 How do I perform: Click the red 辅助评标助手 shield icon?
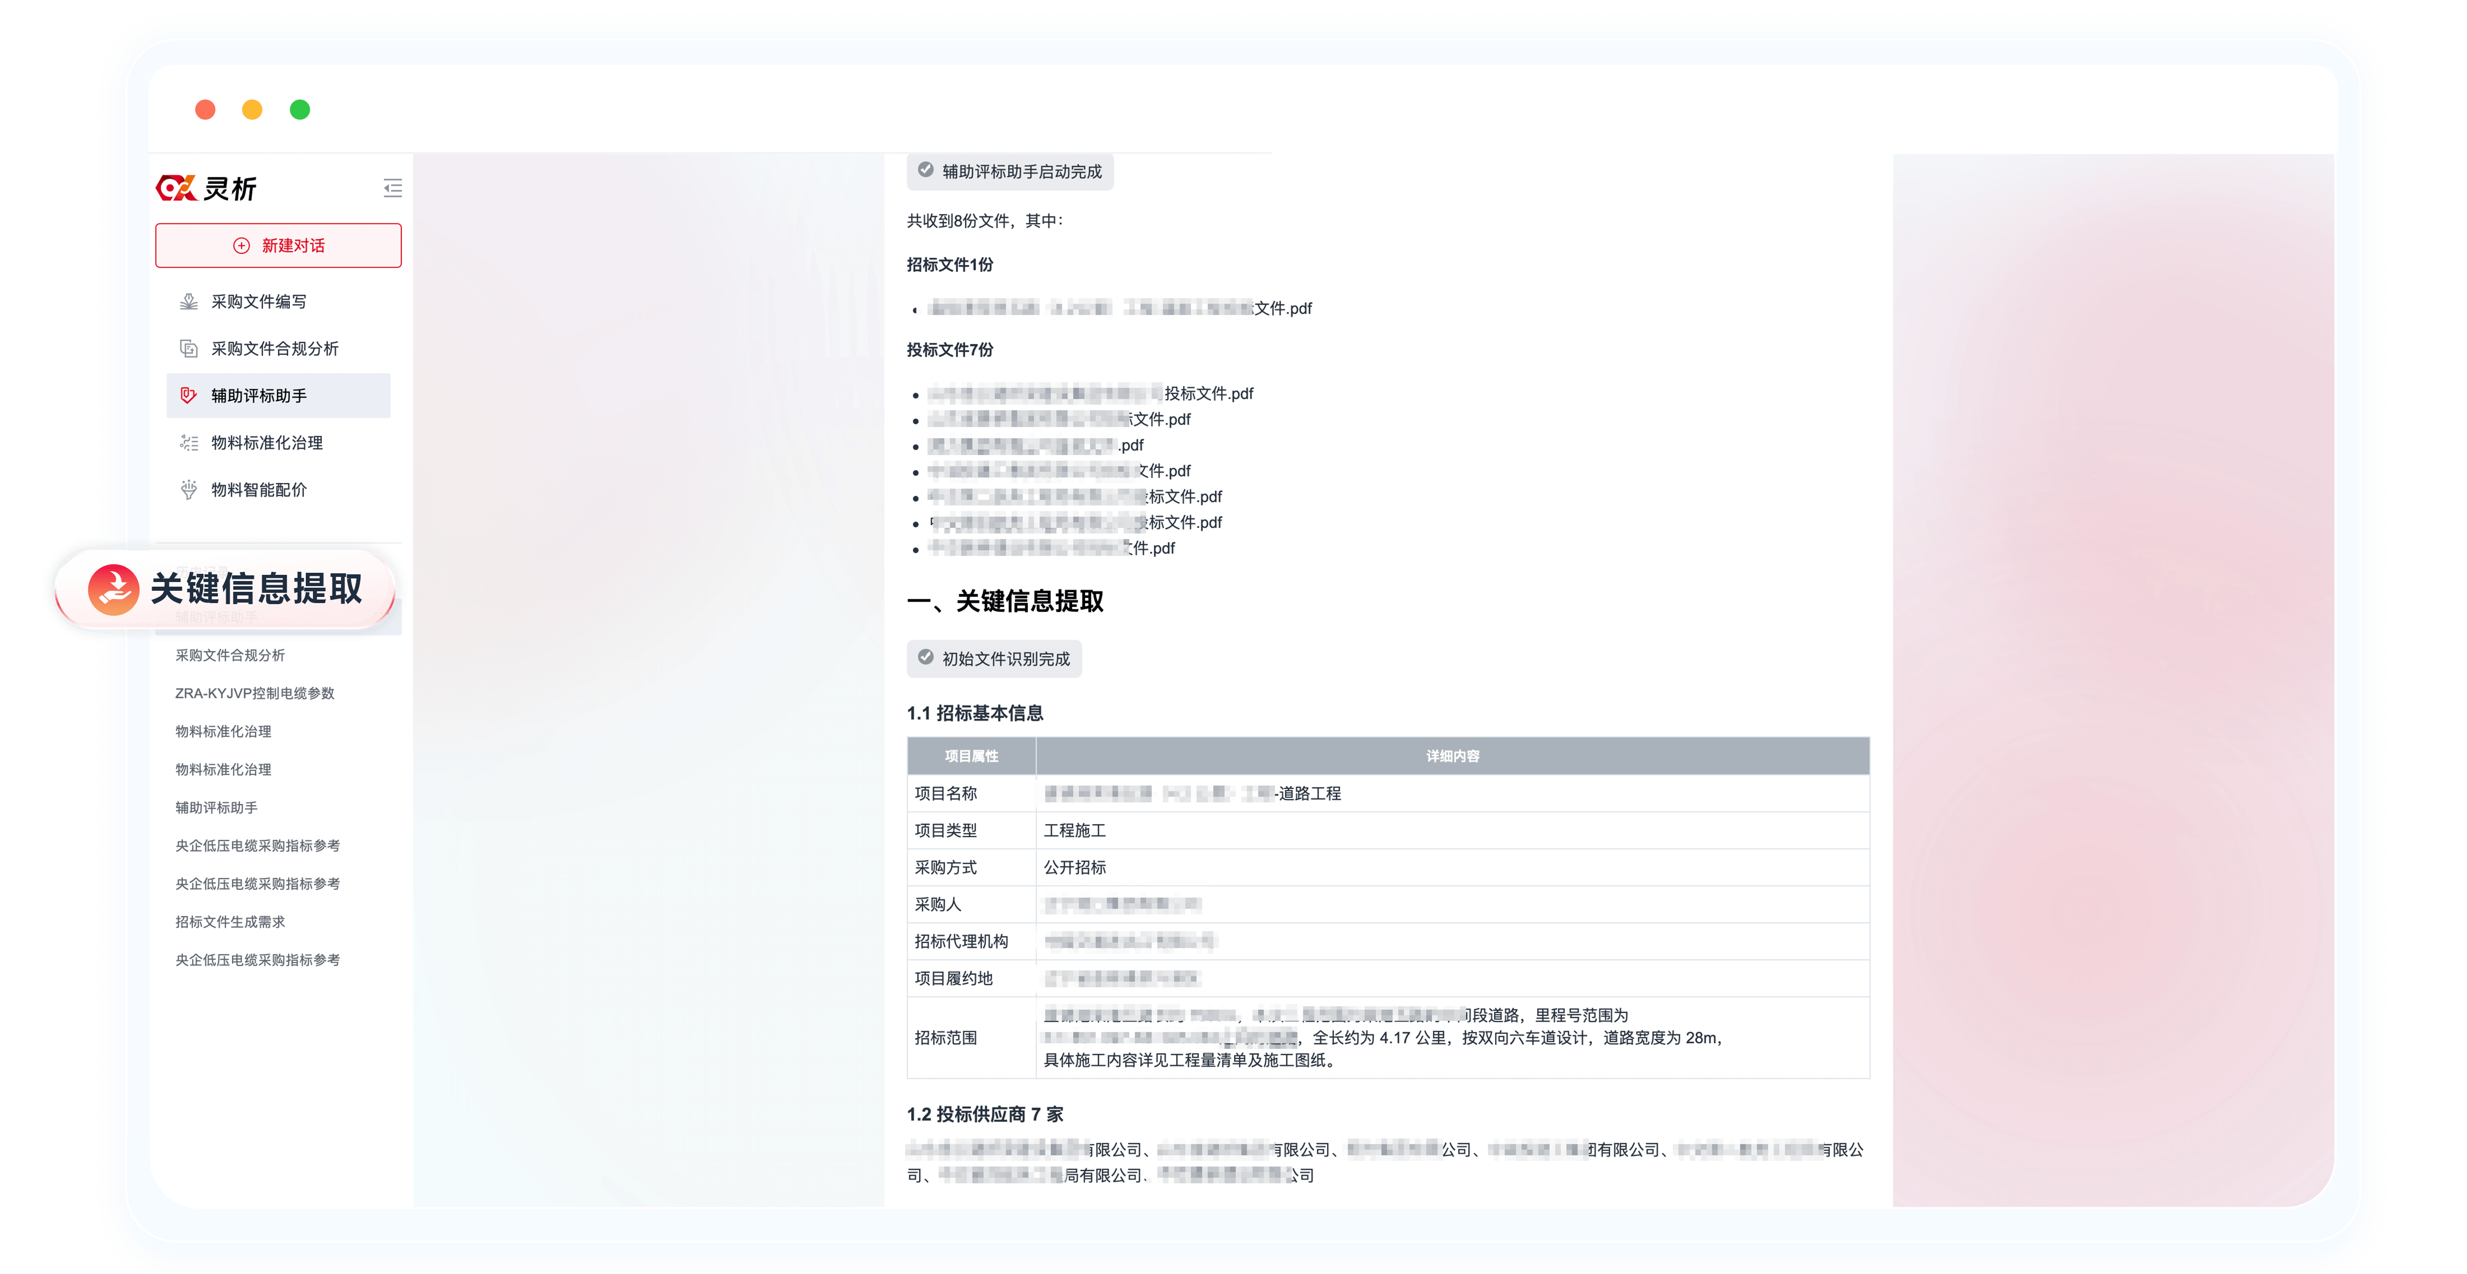(189, 396)
